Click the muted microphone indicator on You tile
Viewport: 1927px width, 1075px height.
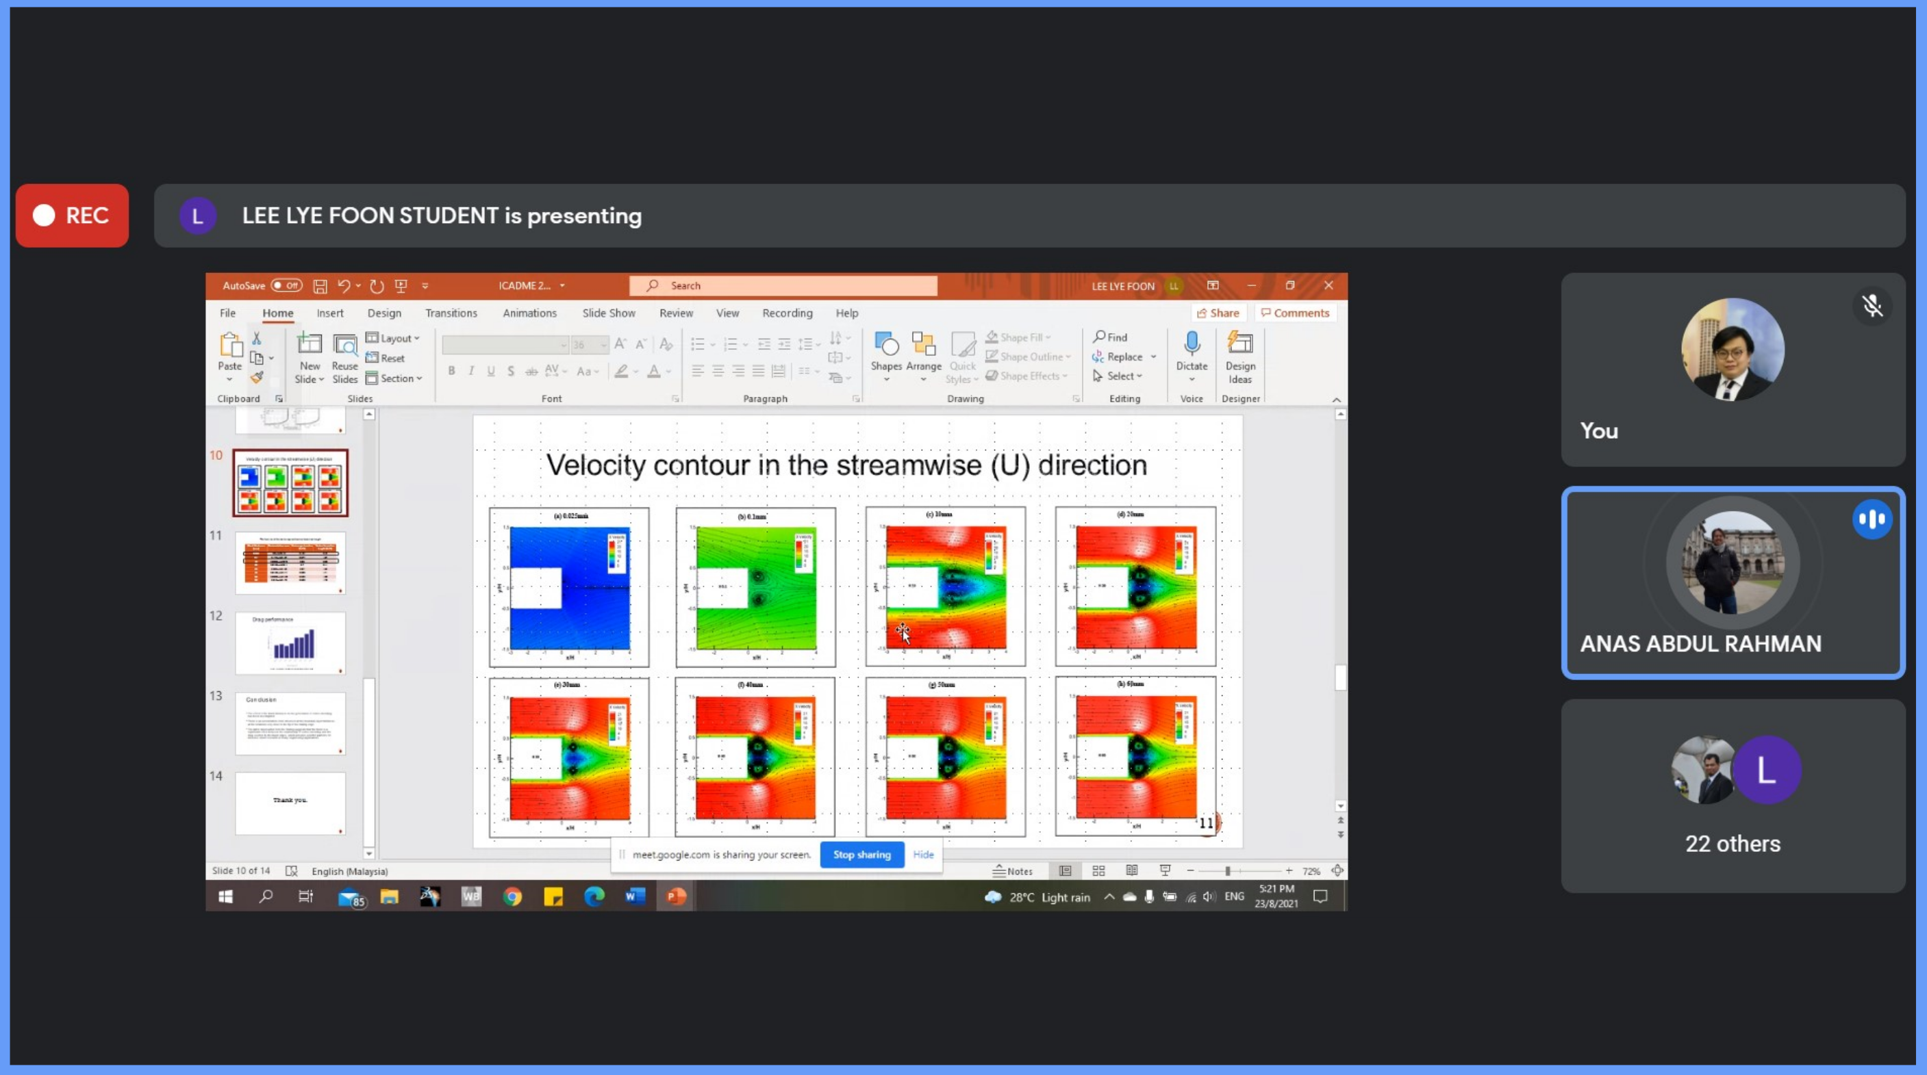[1872, 306]
